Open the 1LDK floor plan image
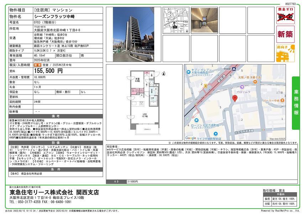The width and height of the screenshot is (303, 215). [x=144, y=102]
